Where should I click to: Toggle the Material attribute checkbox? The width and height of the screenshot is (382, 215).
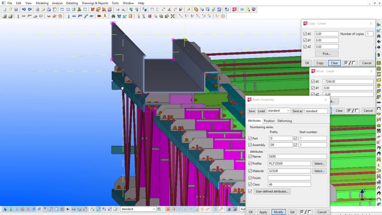click(250, 171)
